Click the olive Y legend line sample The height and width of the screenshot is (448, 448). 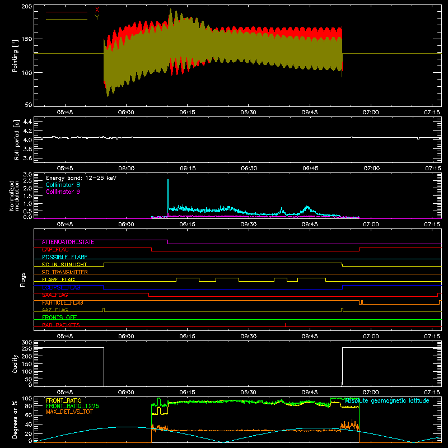click(x=67, y=19)
